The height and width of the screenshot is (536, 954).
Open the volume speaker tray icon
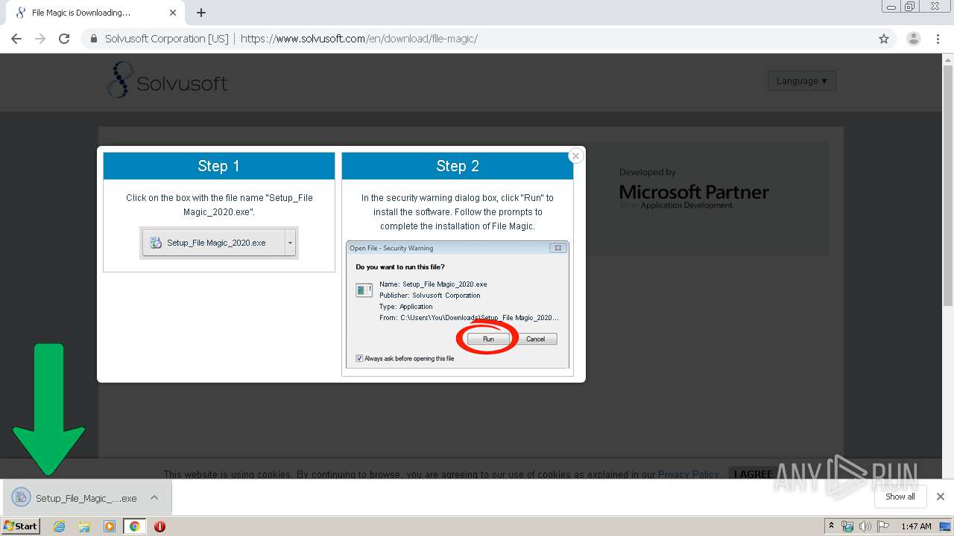[x=865, y=526]
